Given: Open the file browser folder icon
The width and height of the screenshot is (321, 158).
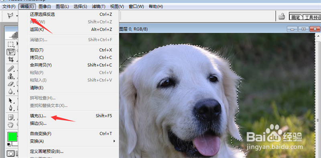Looking at the screenshot, I should click(x=282, y=16).
